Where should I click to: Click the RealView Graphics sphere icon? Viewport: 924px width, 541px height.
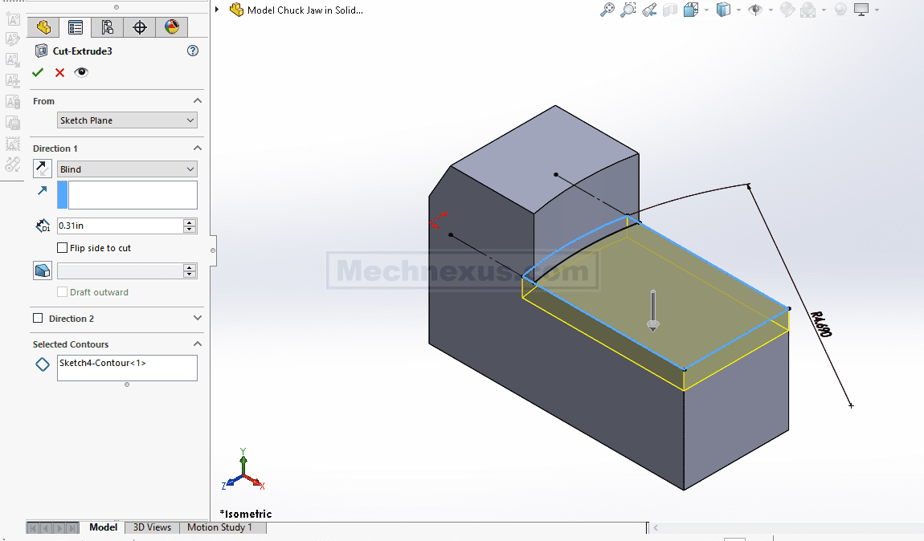841,10
